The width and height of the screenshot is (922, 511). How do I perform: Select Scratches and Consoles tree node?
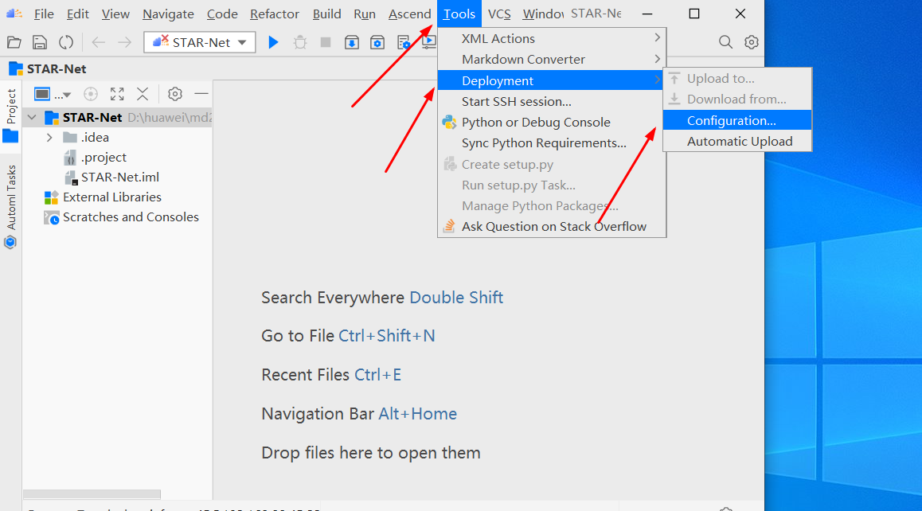pos(131,217)
